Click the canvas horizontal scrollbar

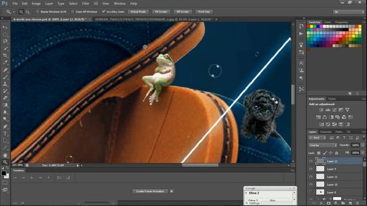tap(200, 165)
